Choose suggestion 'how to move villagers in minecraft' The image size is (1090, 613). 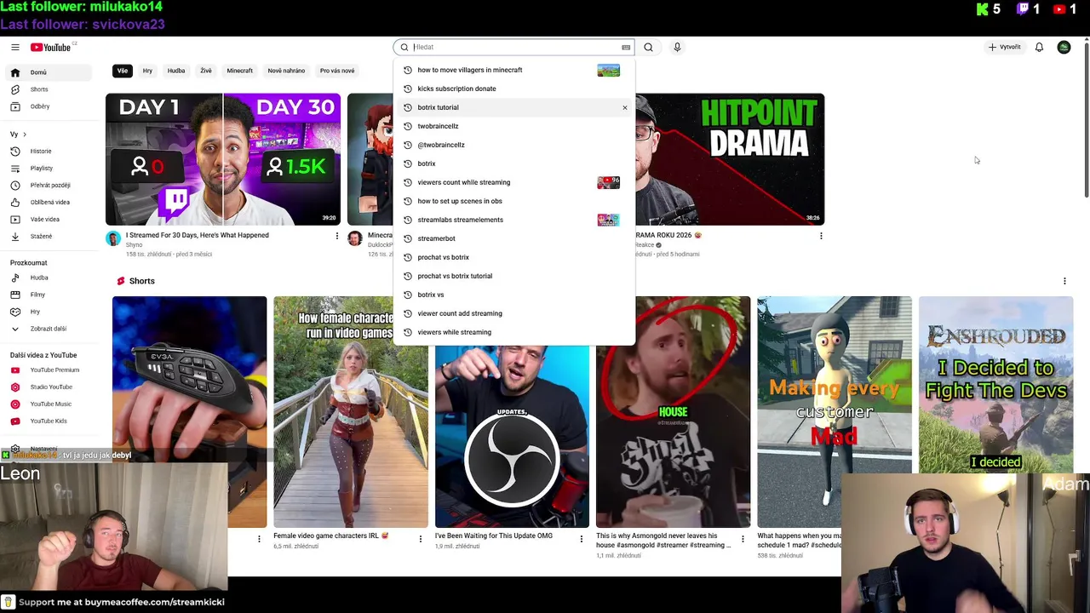point(514,71)
